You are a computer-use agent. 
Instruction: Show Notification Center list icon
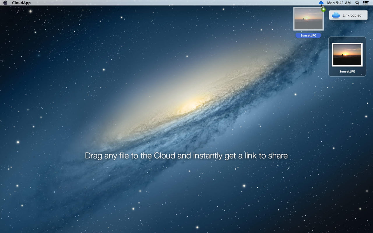pyautogui.click(x=366, y=3)
